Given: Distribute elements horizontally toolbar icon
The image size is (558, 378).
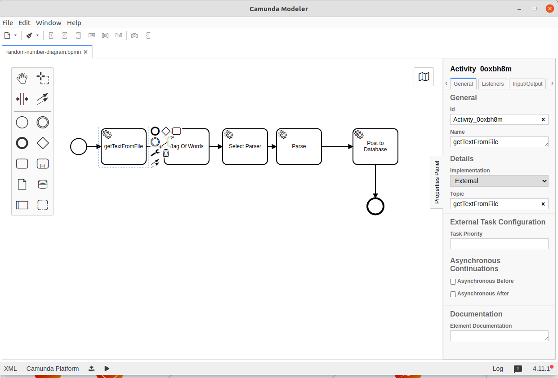Looking at the screenshot, I should click(134, 35).
